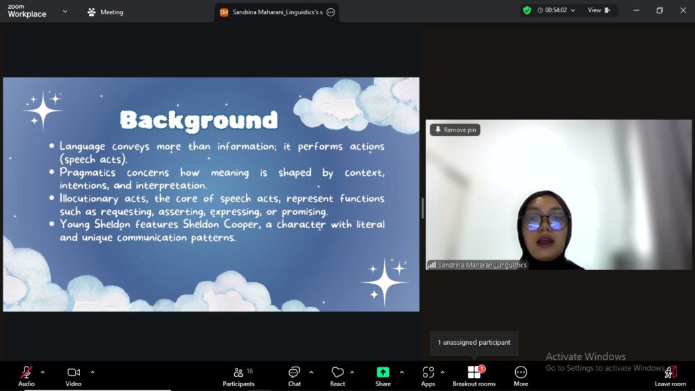
Task: Click the divider handle between slide and video
Action: (x=422, y=207)
